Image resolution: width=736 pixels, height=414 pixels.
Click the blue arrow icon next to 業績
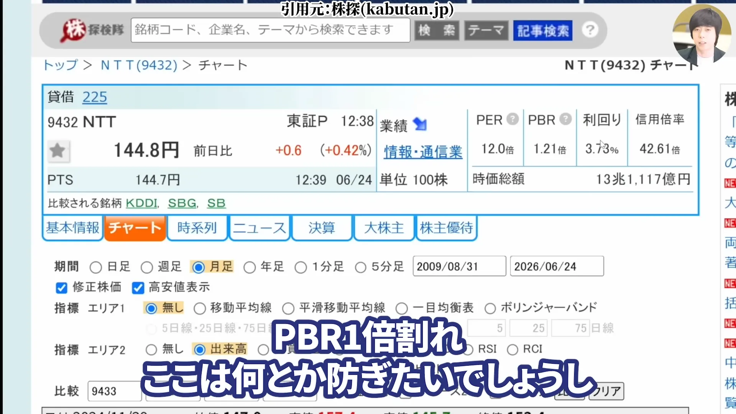click(420, 124)
